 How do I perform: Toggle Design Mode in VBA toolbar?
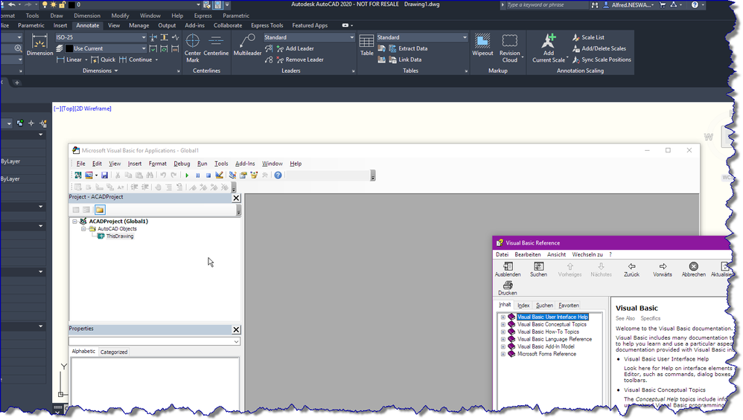tap(219, 175)
